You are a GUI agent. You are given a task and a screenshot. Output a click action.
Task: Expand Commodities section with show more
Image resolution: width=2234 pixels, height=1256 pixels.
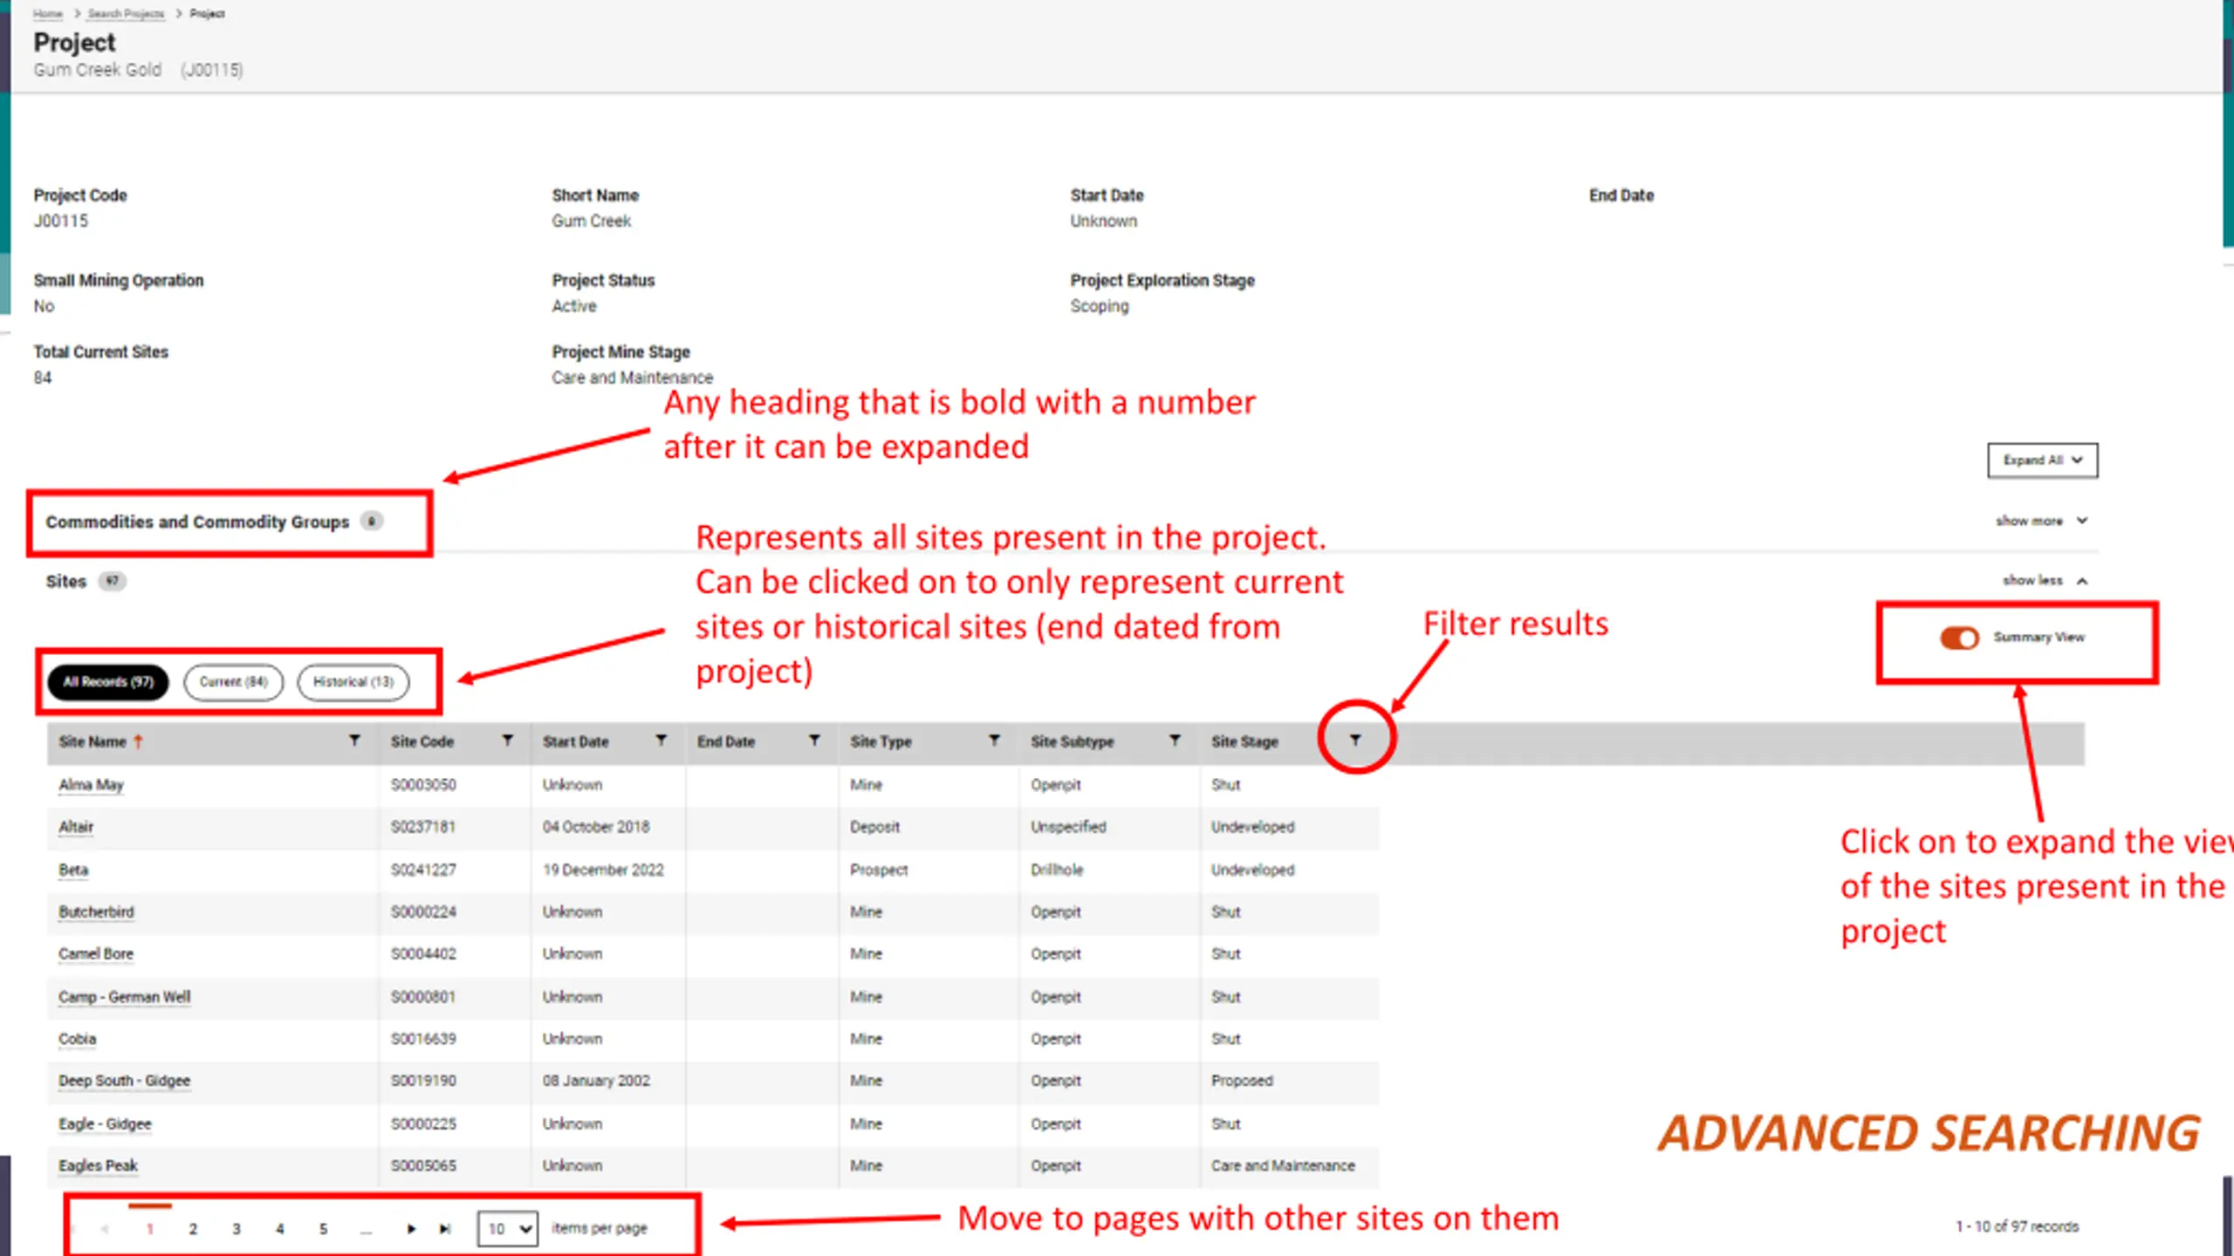click(2041, 521)
